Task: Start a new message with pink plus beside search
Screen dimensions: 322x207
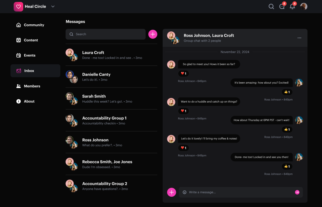Action: pos(153,34)
